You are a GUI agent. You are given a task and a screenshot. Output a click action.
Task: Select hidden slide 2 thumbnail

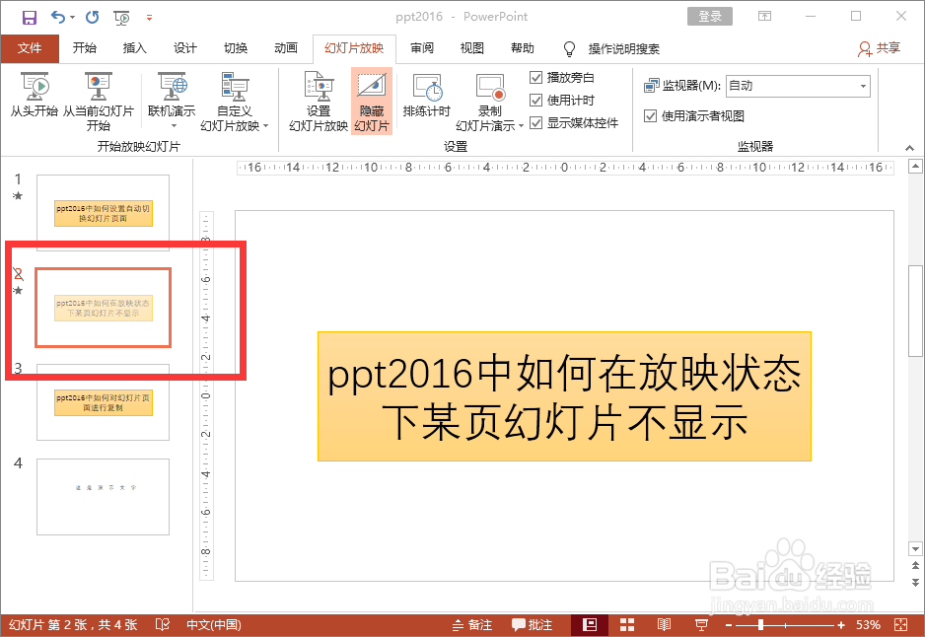[104, 308]
